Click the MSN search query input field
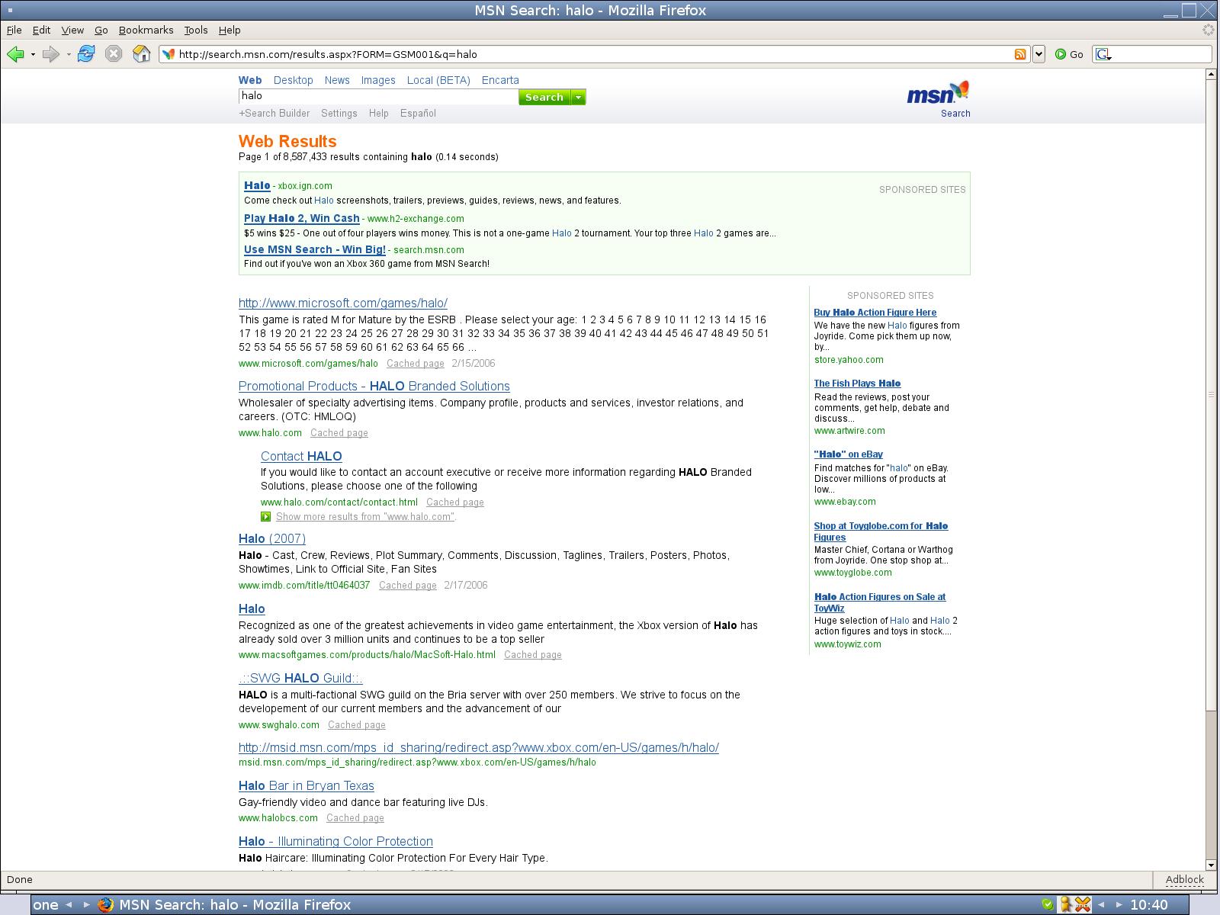Image resolution: width=1220 pixels, height=915 pixels. tap(378, 96)
